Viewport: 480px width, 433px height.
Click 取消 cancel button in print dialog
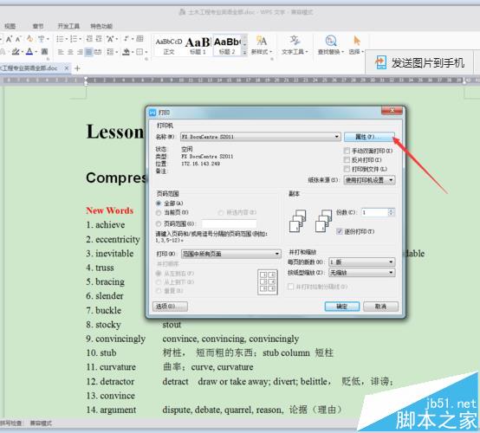tap(380, 307)
